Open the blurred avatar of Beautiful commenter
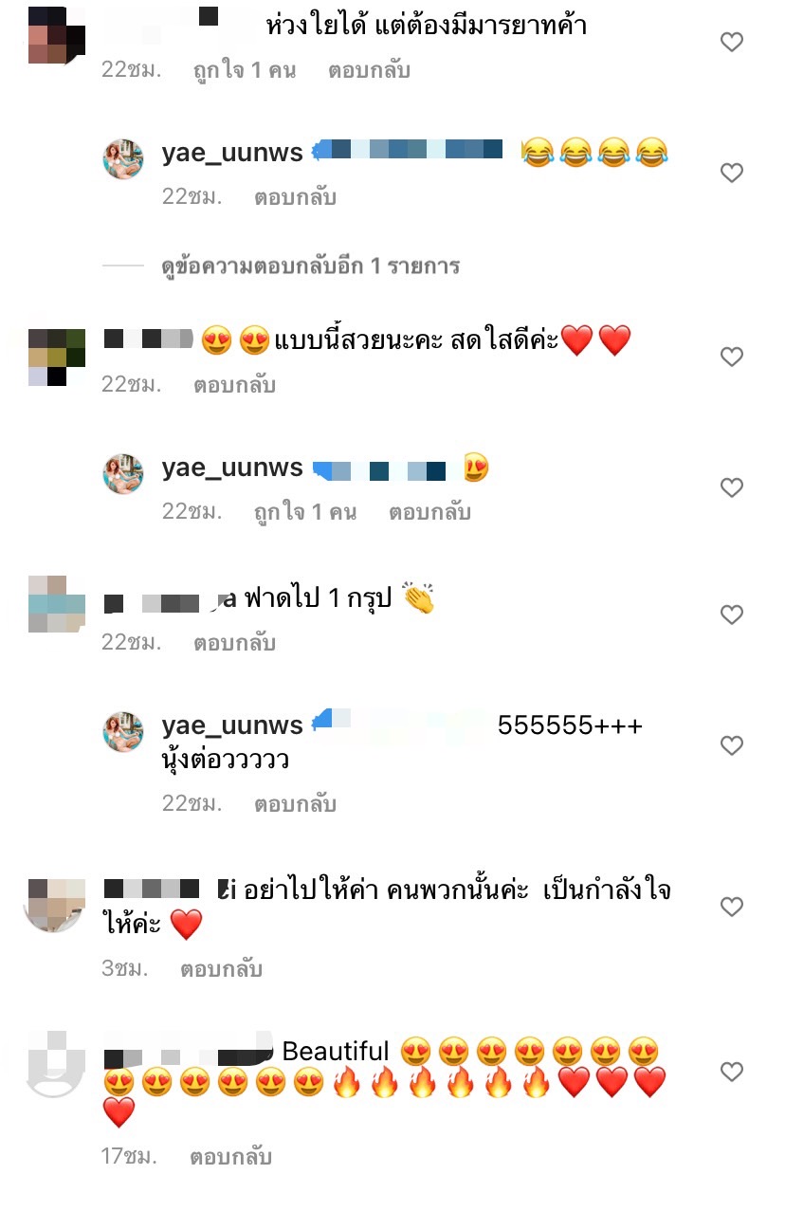The height and width of the screenshot is (1211, 785). tap(53, 1064)
